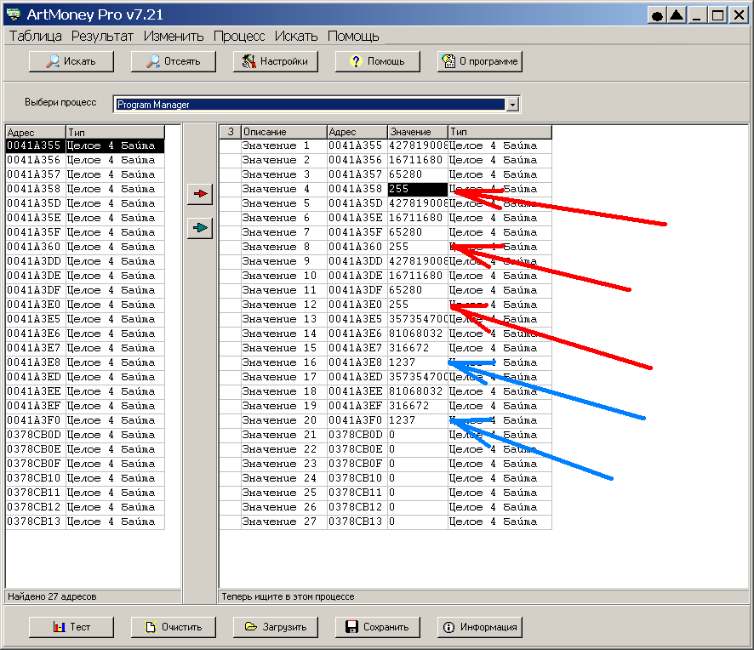Open the О программе about button
Viewport: 754px width, 650px height.
pyautogui.click(x=479, y=61)
